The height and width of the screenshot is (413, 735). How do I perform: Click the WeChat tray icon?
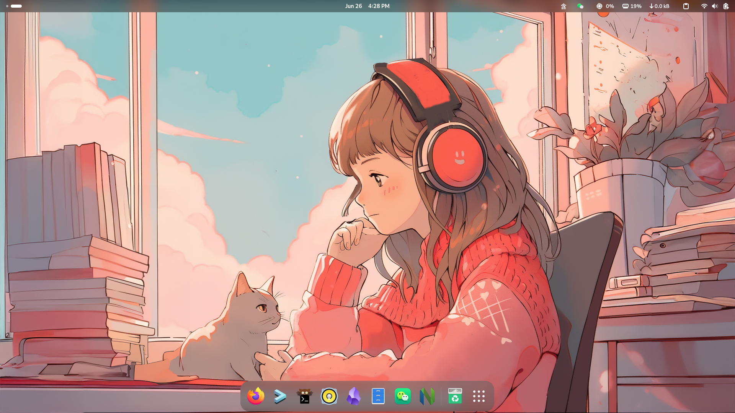[x=580, y=6]
